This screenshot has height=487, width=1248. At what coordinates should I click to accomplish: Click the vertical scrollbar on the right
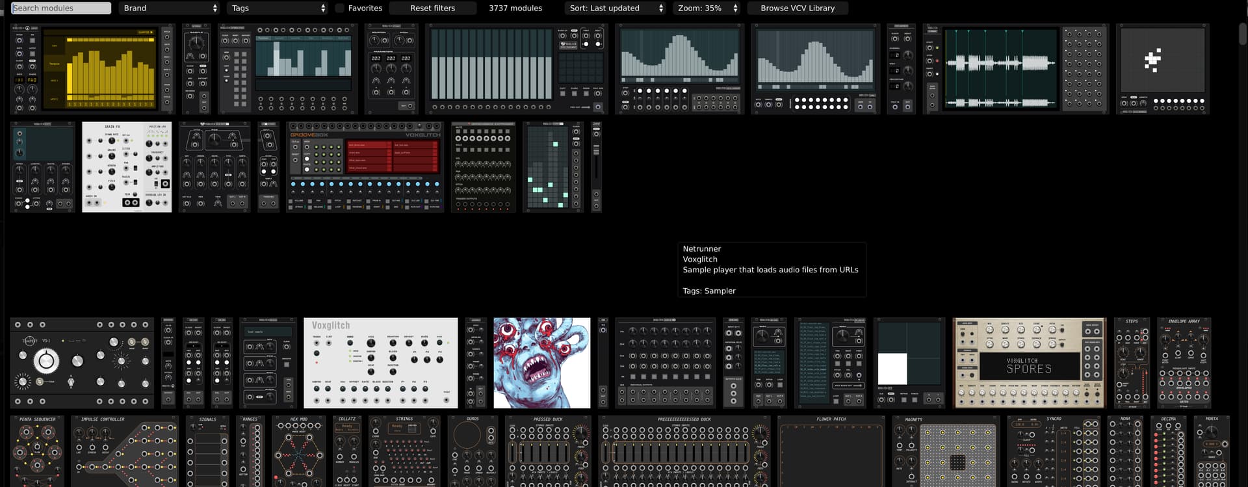tap(1242, 33)
